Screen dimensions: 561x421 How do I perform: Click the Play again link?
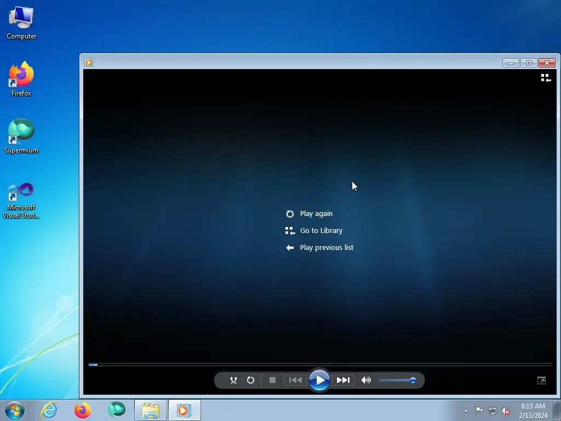[x=316, y=214]
